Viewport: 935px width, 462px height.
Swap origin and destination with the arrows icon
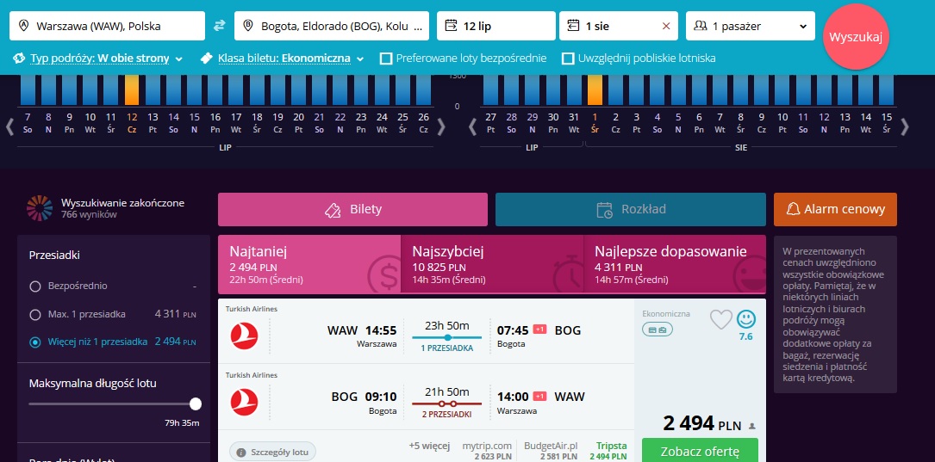[x=220, y=26]
